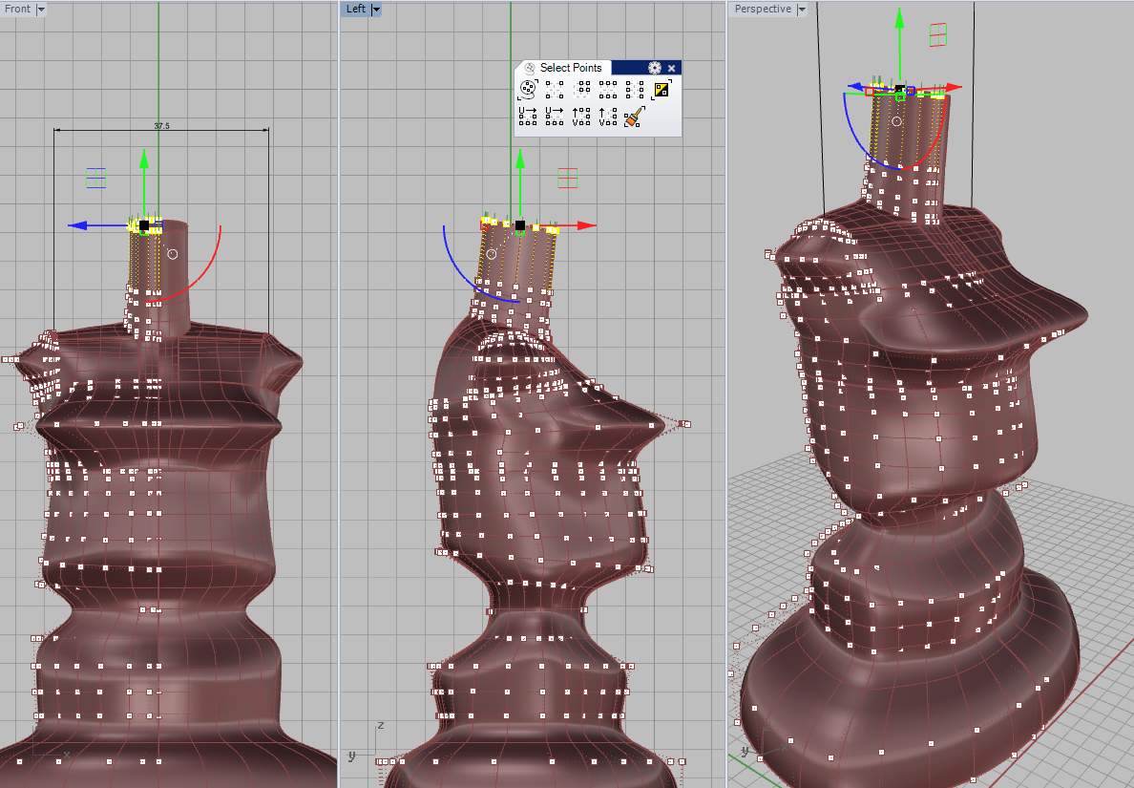Choose the paintbrush point selection tool
Image resolution: width=1134 pixels, height=788 pixels.
(x=634, y=117)
